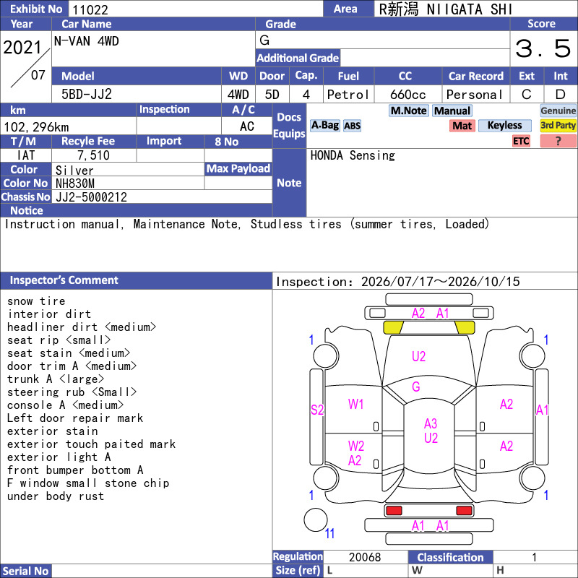Click the HONDA Sensing note
This screenshot has width=578, height=578.
[x=353, y=155]
